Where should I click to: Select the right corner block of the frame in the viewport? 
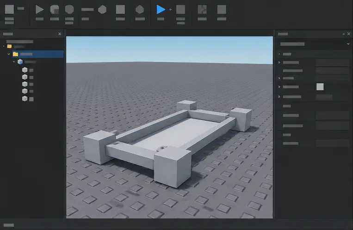(242, 119)
